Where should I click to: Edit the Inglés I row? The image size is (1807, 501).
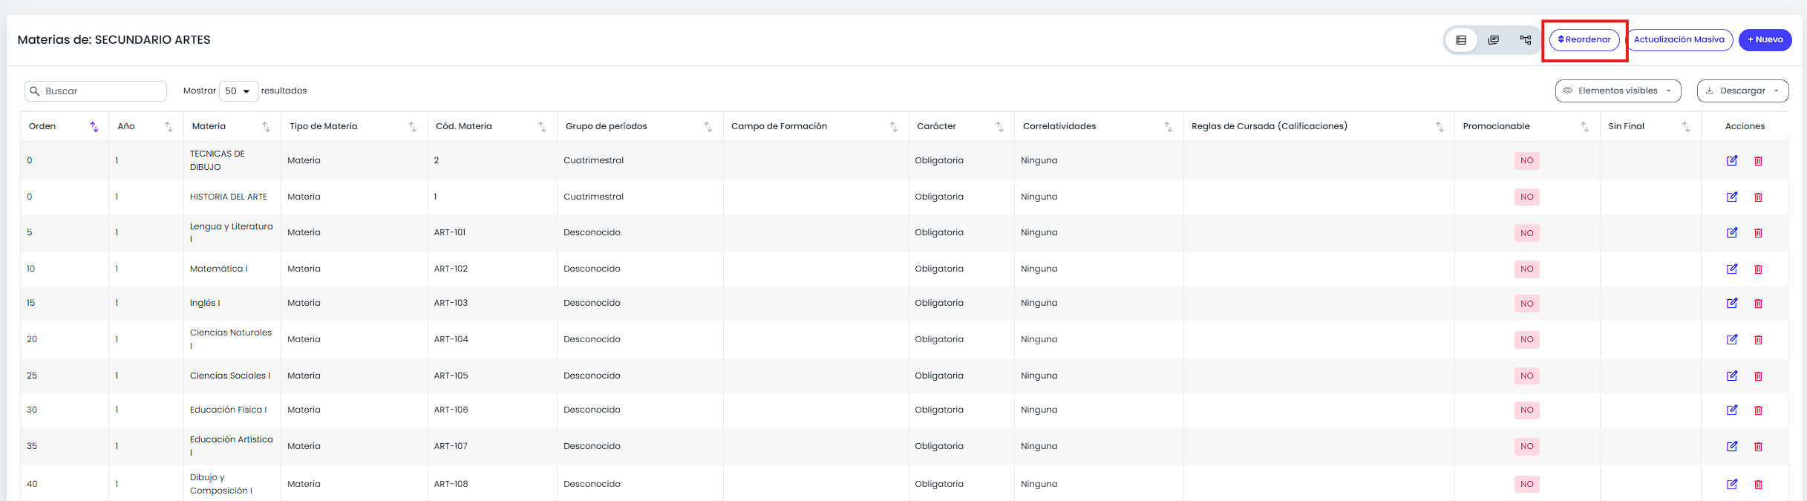pos(1732,303)
